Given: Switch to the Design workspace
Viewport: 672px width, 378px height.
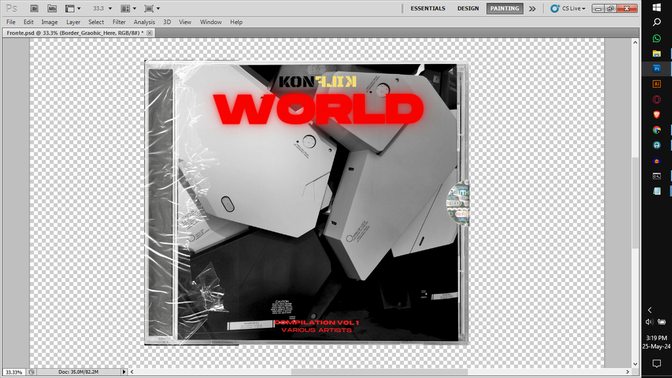Looking at the screenshot, I should [x=468, y=9].
